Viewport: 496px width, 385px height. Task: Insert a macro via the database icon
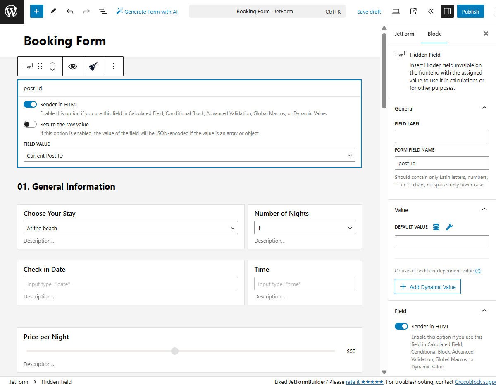point(436,226)
